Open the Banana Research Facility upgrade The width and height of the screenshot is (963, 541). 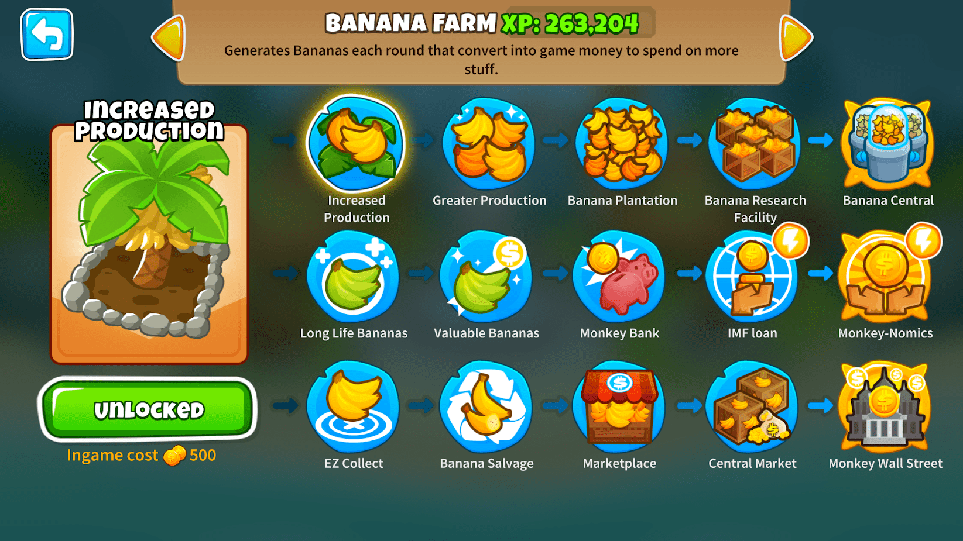tap(755, 144)
